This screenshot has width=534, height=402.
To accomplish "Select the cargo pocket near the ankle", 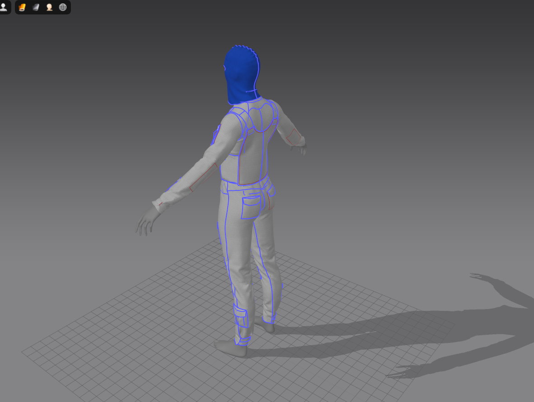I will click(240, 316).
